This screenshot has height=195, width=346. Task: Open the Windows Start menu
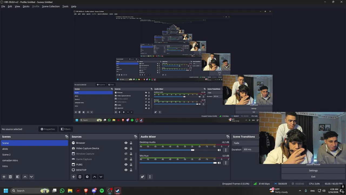6,191
